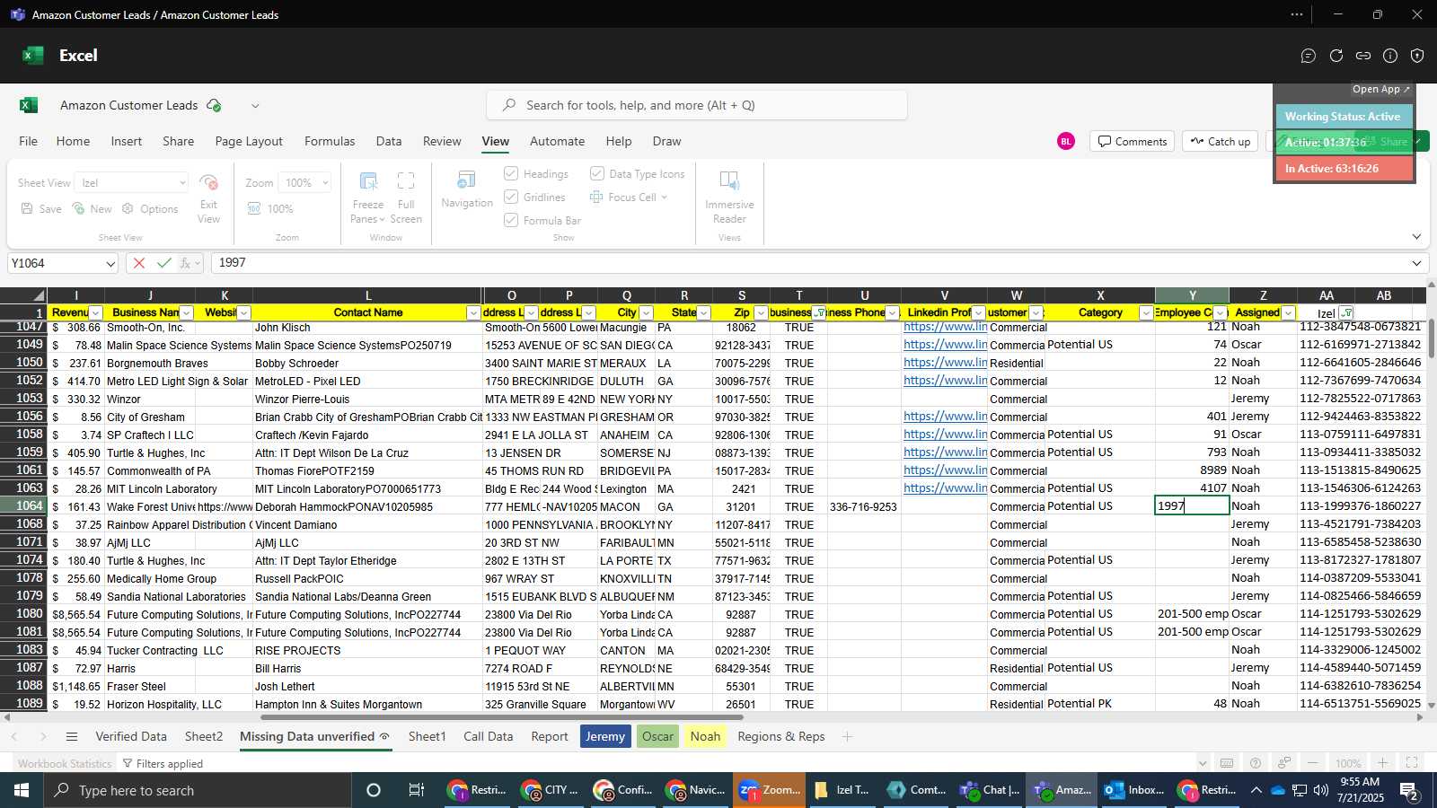Toggle the Headings checkbox
The image size is (1437, 808).
point(511,173)
